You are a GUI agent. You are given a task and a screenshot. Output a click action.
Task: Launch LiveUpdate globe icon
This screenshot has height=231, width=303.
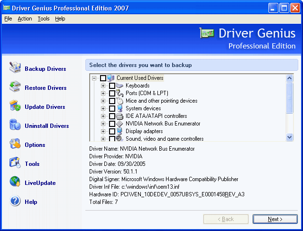(15, 183)
